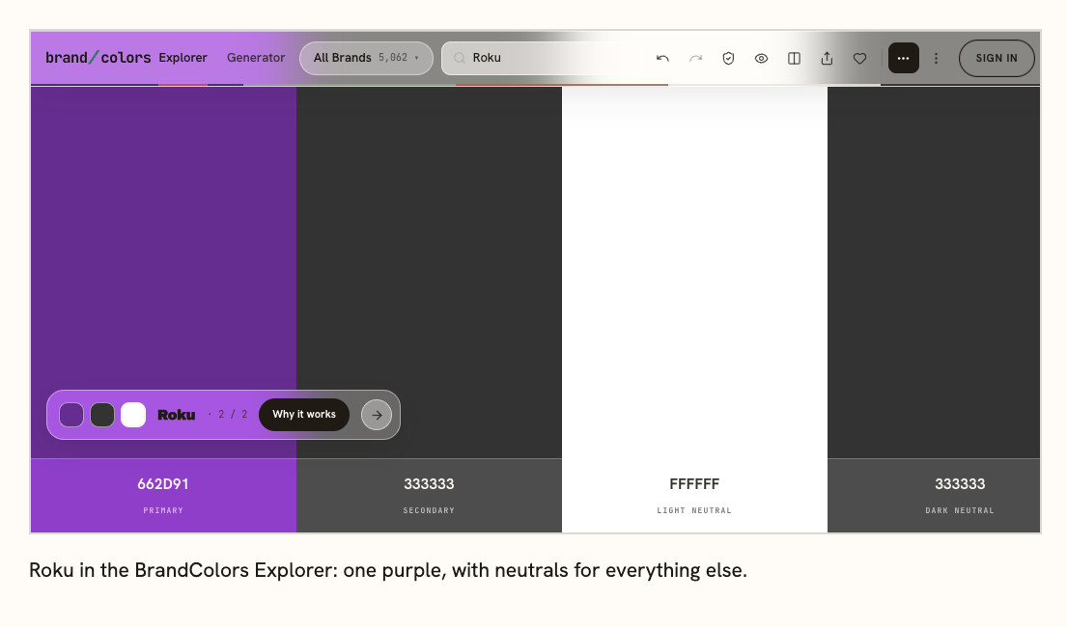Click the LIGHT NEUTRAL label
1067x627 pixels.
[x=694, y=510]
